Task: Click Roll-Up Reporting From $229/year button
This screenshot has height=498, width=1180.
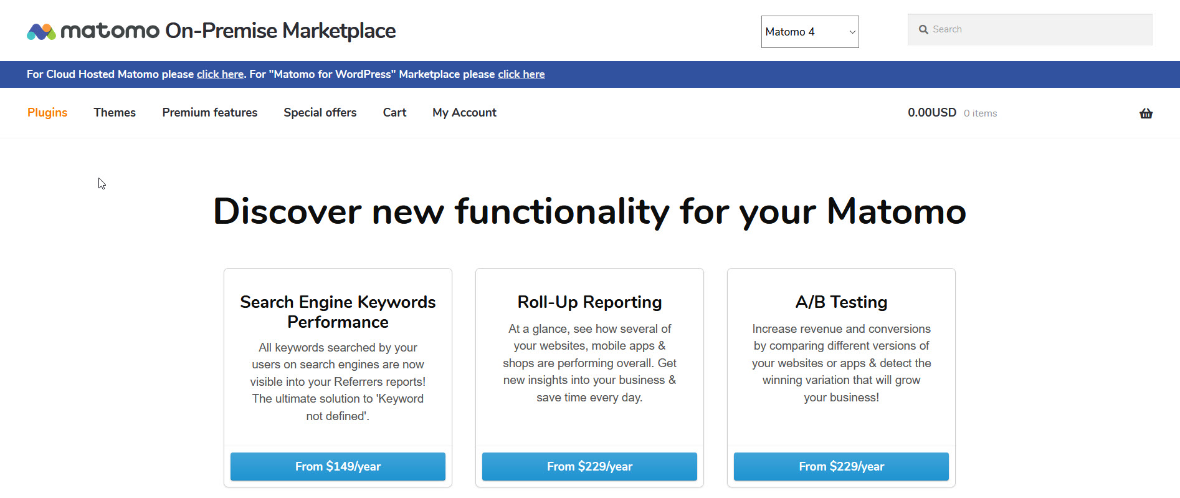Action: pyautogui.click(x=589, y=467)
